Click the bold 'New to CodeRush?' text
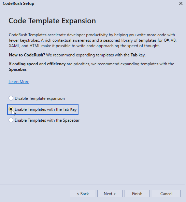 pos(27,55)
